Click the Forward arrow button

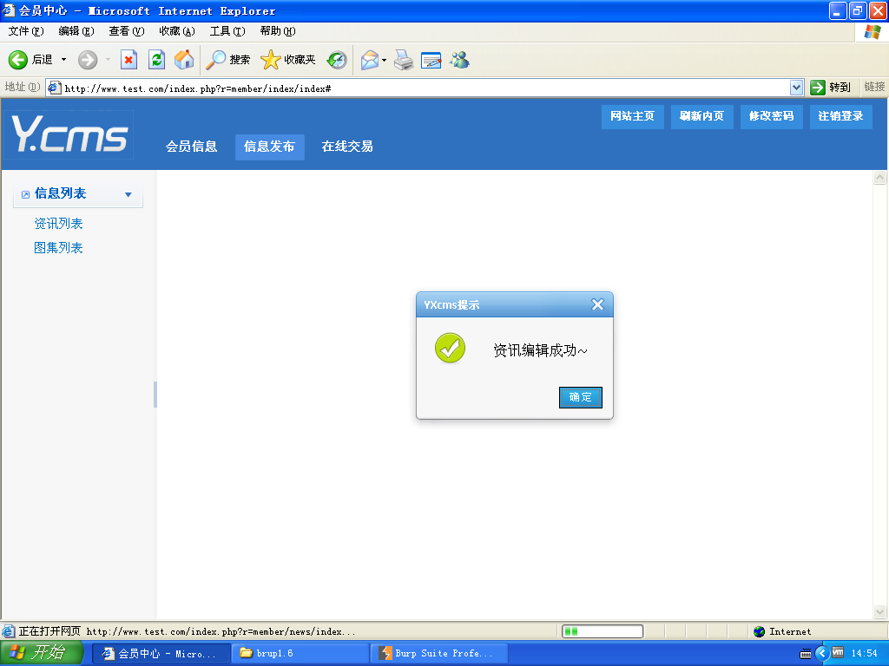coord(88,60)
